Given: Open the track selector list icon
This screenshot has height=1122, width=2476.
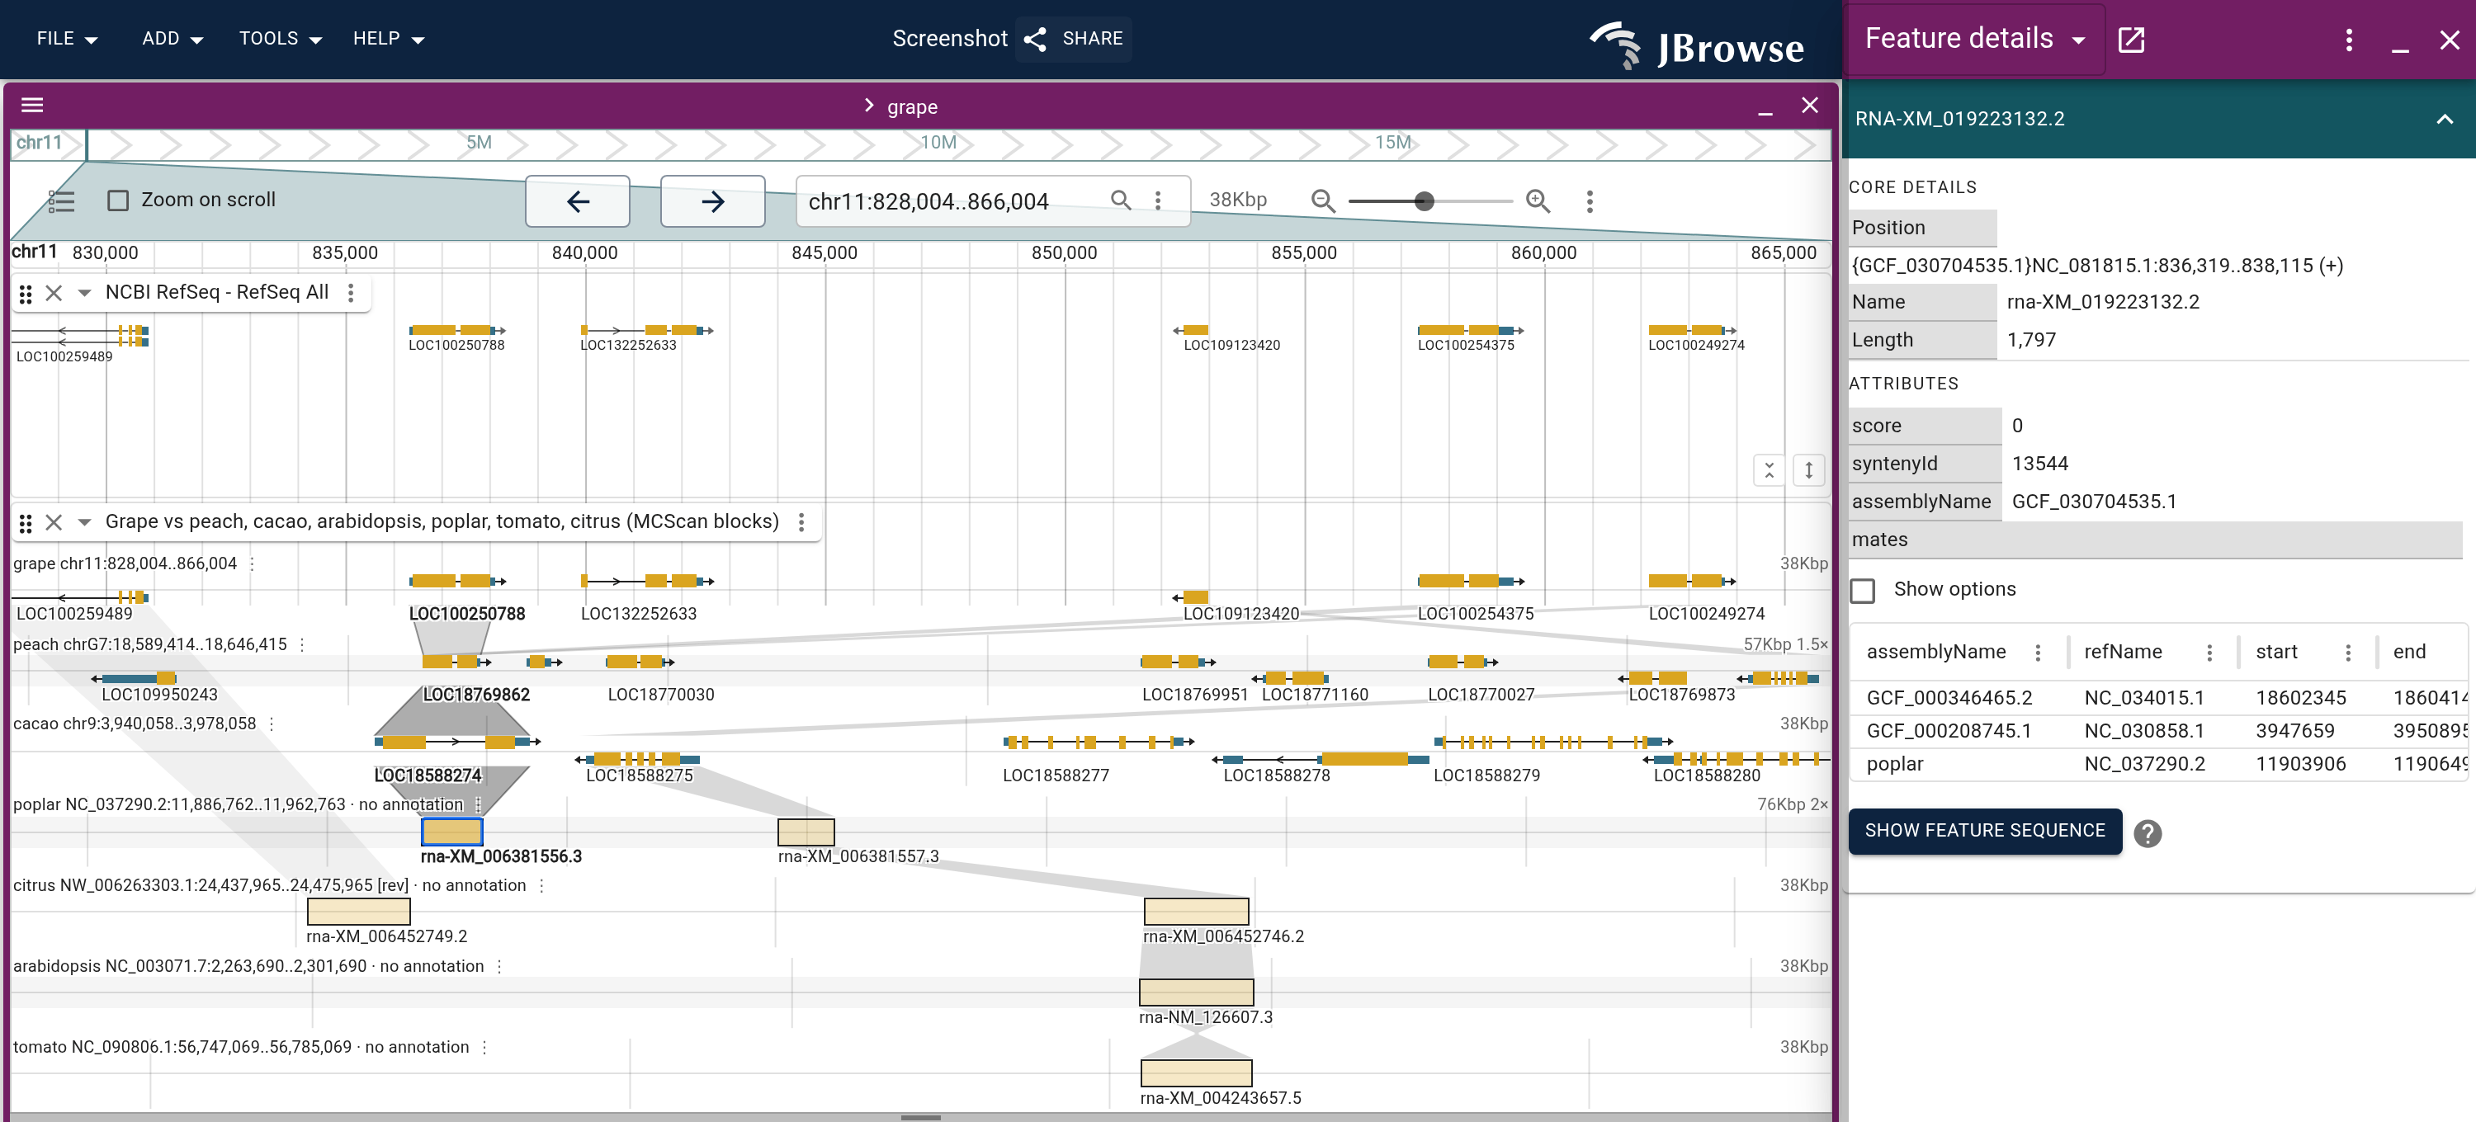Looking at the screenshot, I should pyautogui.click(x=60, y=200).
